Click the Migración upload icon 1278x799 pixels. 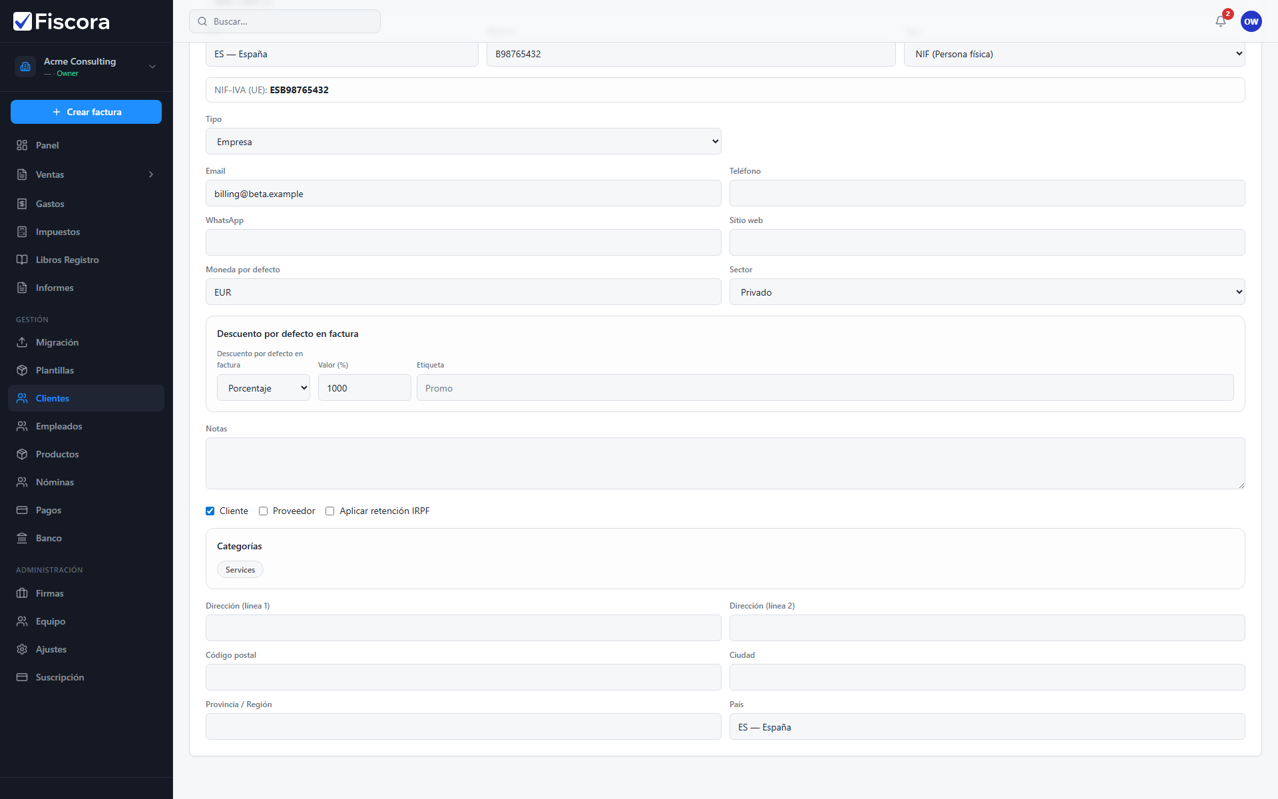tap(22, 342)
